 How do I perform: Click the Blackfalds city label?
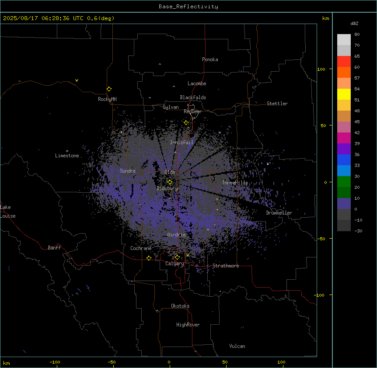(193, 97)
